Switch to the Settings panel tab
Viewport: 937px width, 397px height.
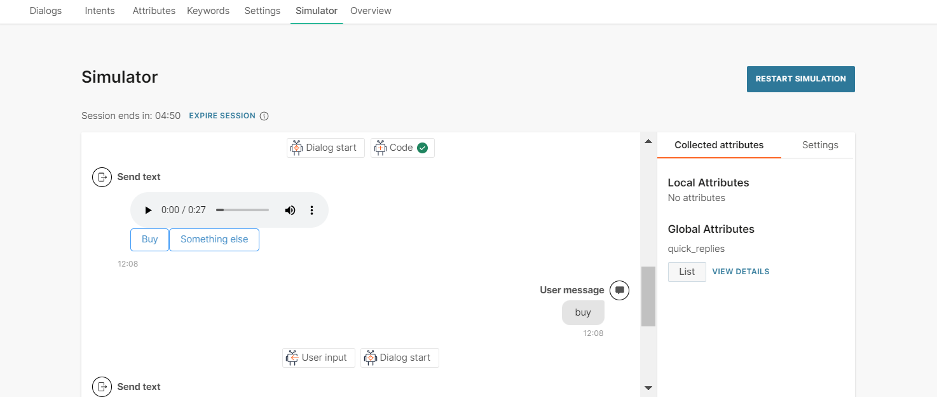tap(819, 145)
